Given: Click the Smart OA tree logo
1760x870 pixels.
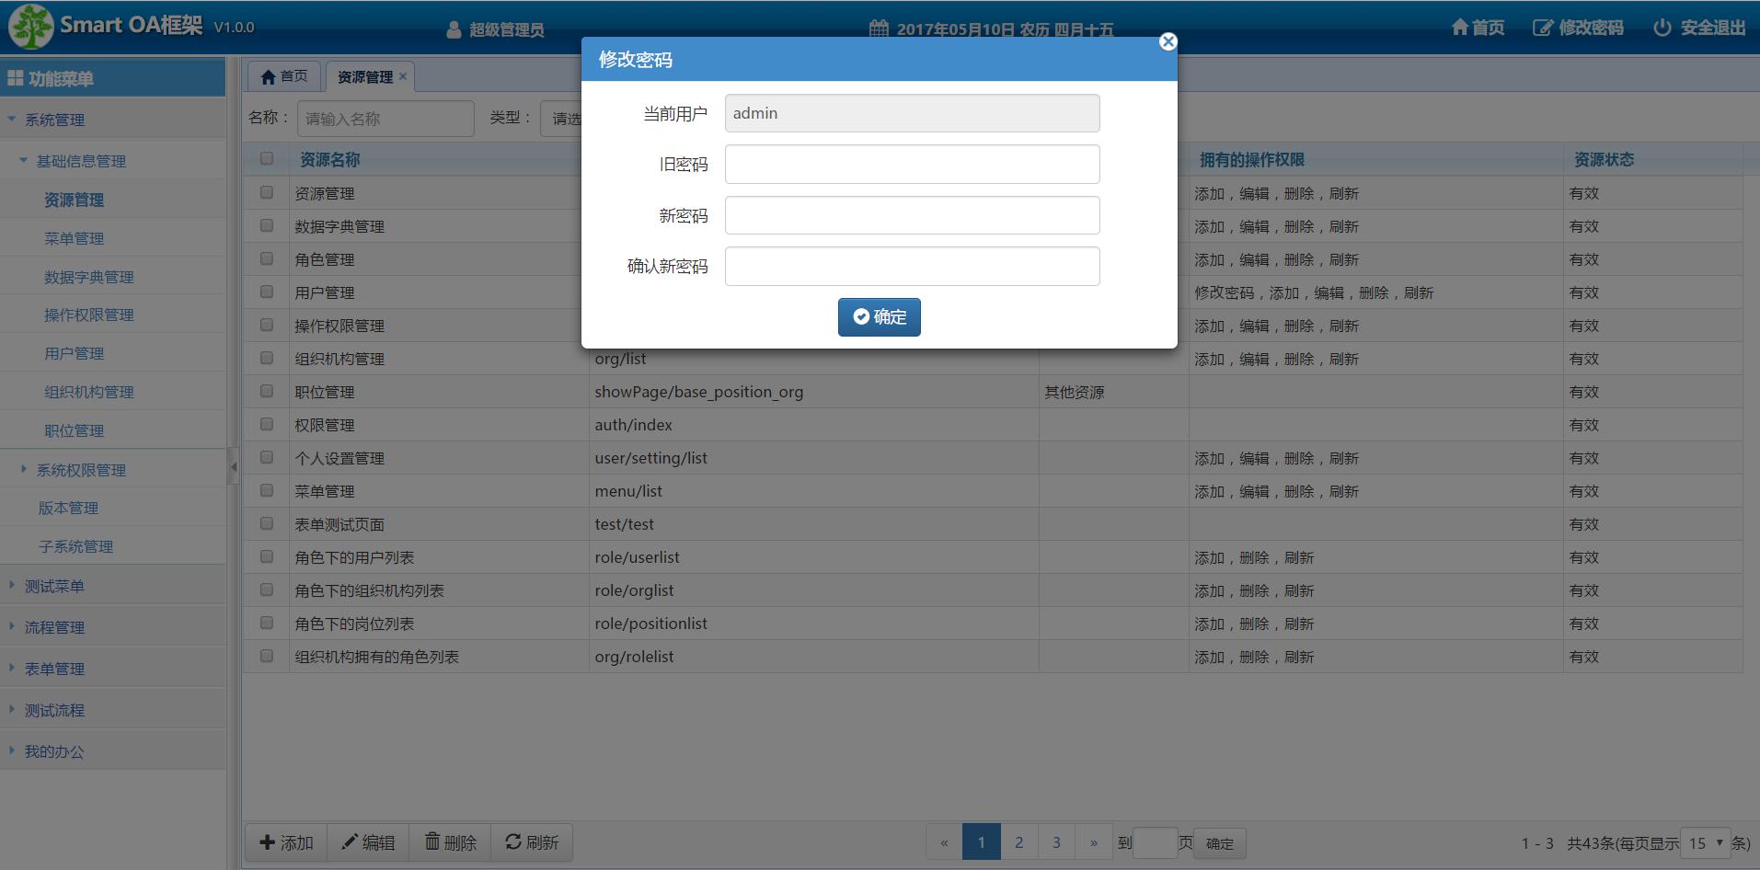Looking at the screenshot, I should pos(31,26).
